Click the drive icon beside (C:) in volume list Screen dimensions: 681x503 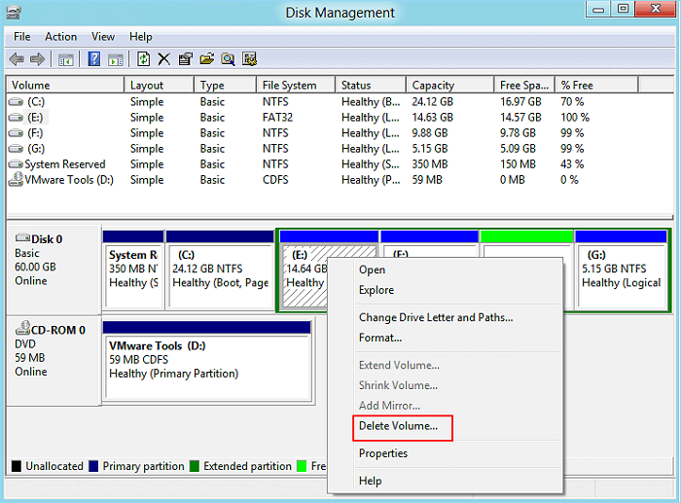pyautogui.click(x=16, y=102)
